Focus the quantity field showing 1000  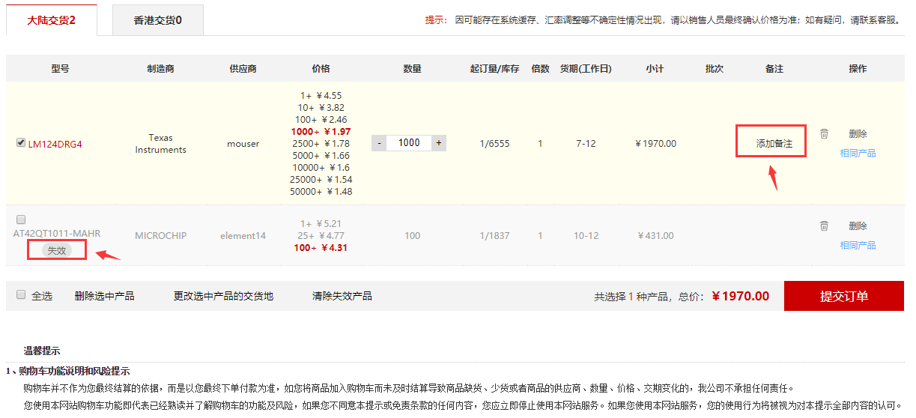coord(409,143)
